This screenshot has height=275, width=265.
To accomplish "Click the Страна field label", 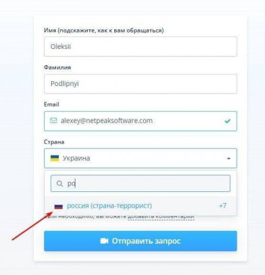I will (54, 142).
